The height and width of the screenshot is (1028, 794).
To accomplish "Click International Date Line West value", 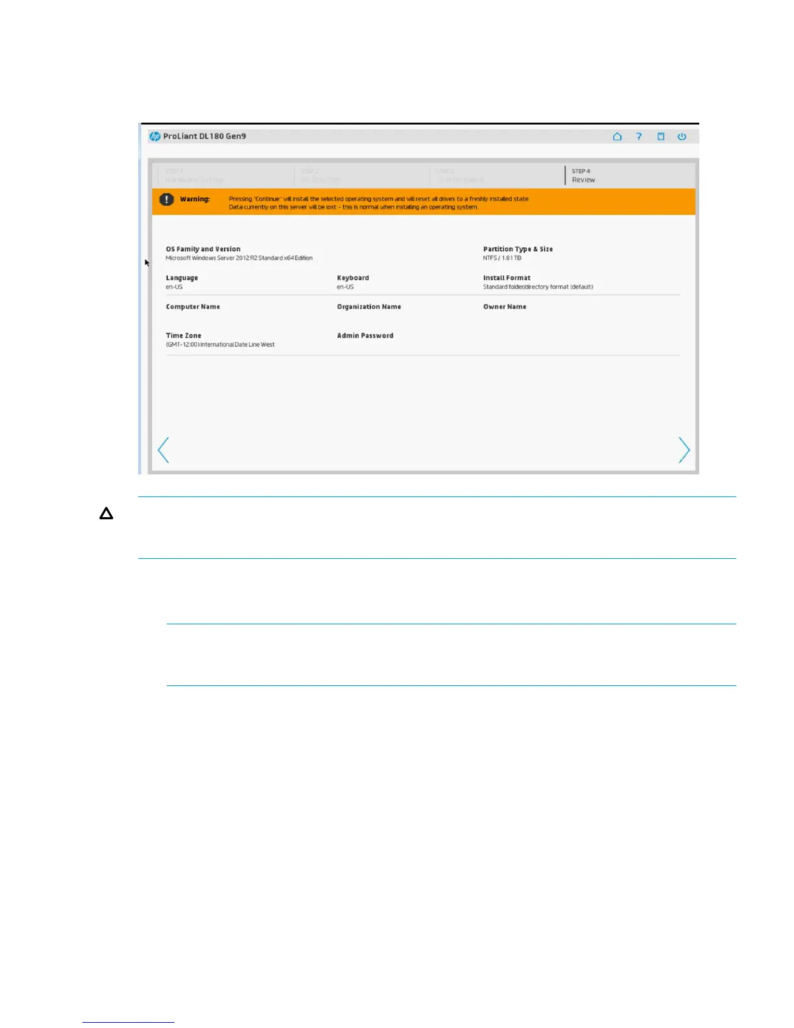I will point(220,345).
